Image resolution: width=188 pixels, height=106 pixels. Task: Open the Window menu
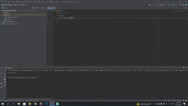[x=52, y=2]
